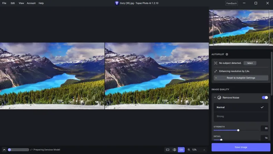Choose the Strong noise model
Viewport: 273px width, 154px height.
pyautogui.click(x=241, y=116)
